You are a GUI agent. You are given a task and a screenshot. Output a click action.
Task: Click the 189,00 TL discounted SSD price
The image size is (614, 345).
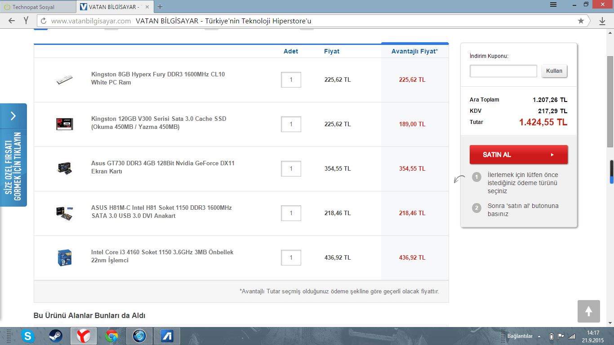point(412,124)
